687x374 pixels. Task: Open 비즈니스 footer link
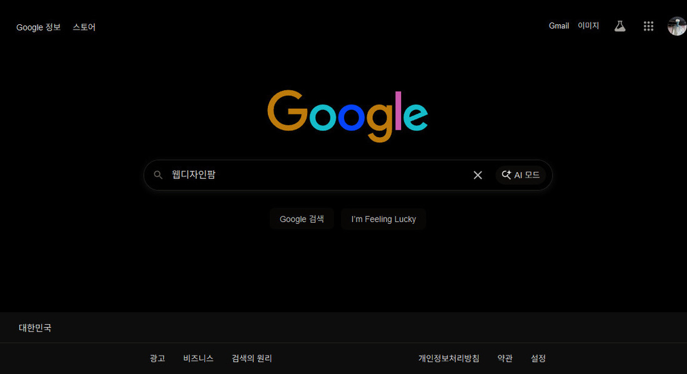tap(198, 358)
